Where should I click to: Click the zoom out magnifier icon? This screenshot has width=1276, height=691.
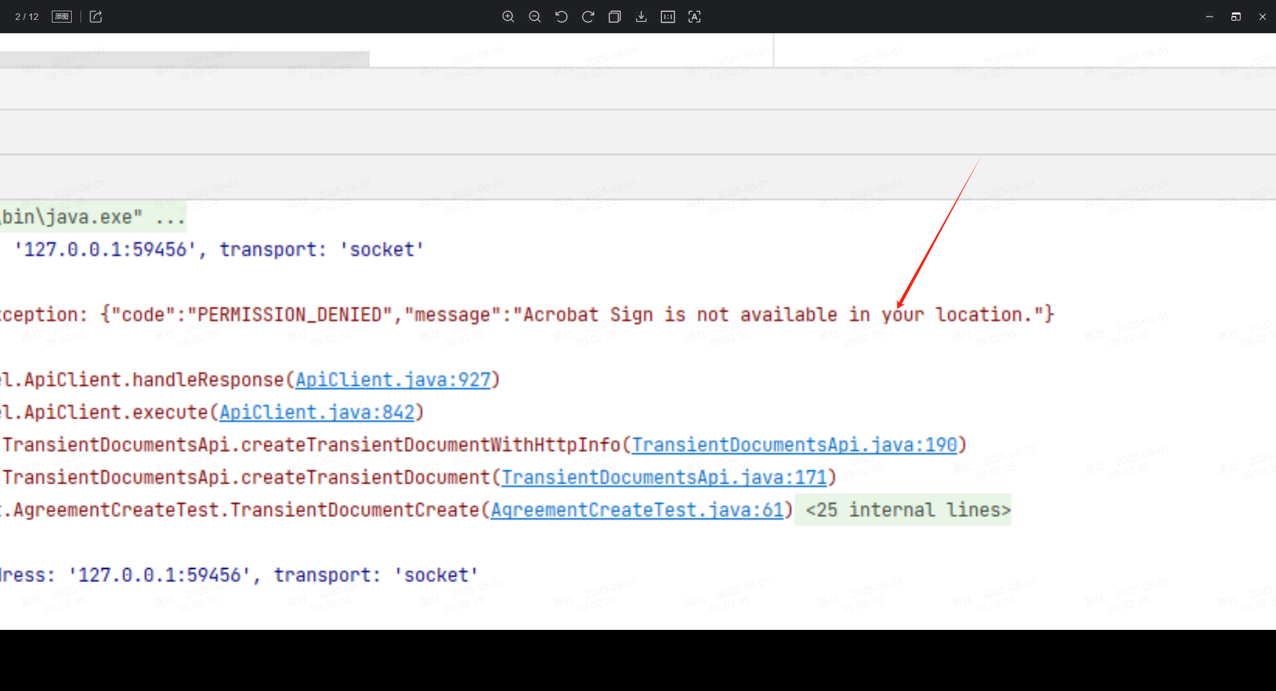[x=534, y=17]
